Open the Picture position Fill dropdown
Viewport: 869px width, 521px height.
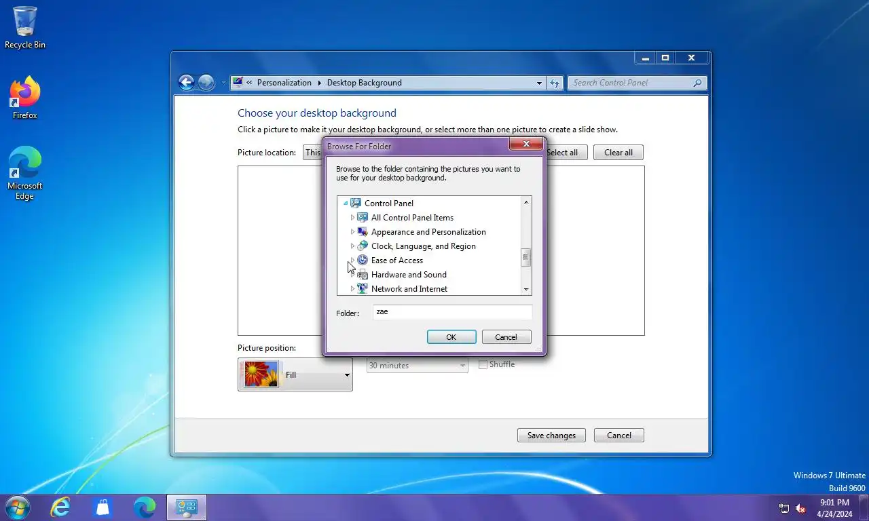pyautogui.click(x=295, y=374)
